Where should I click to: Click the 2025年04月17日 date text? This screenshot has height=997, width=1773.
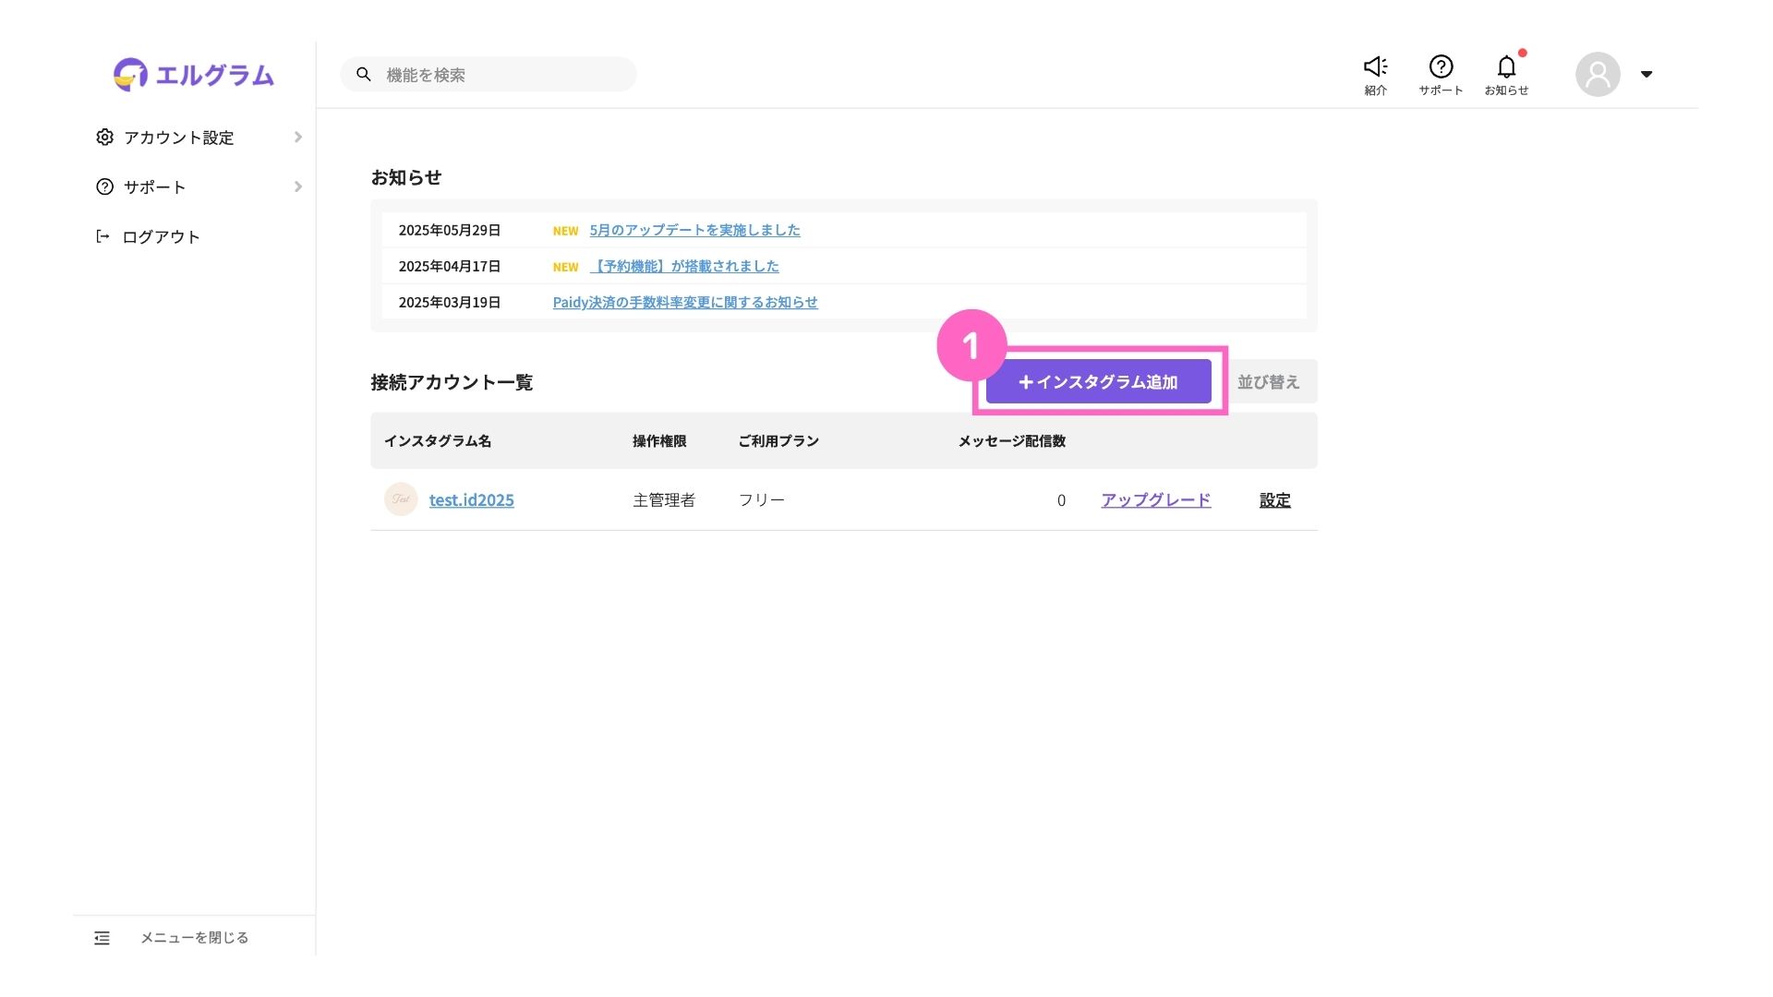tap(450, 267)
